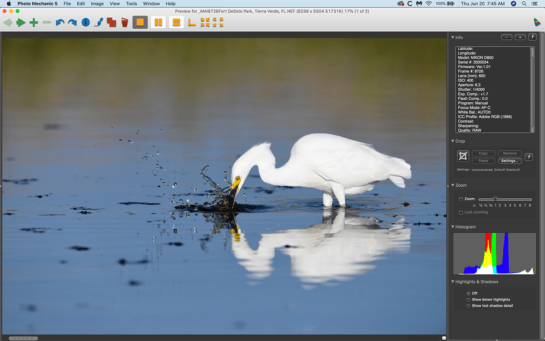Viewport: 545px width, 341px height.
Task: Delete photo with trash can icon
Action: pyautogui.click(x=124, y=22)
